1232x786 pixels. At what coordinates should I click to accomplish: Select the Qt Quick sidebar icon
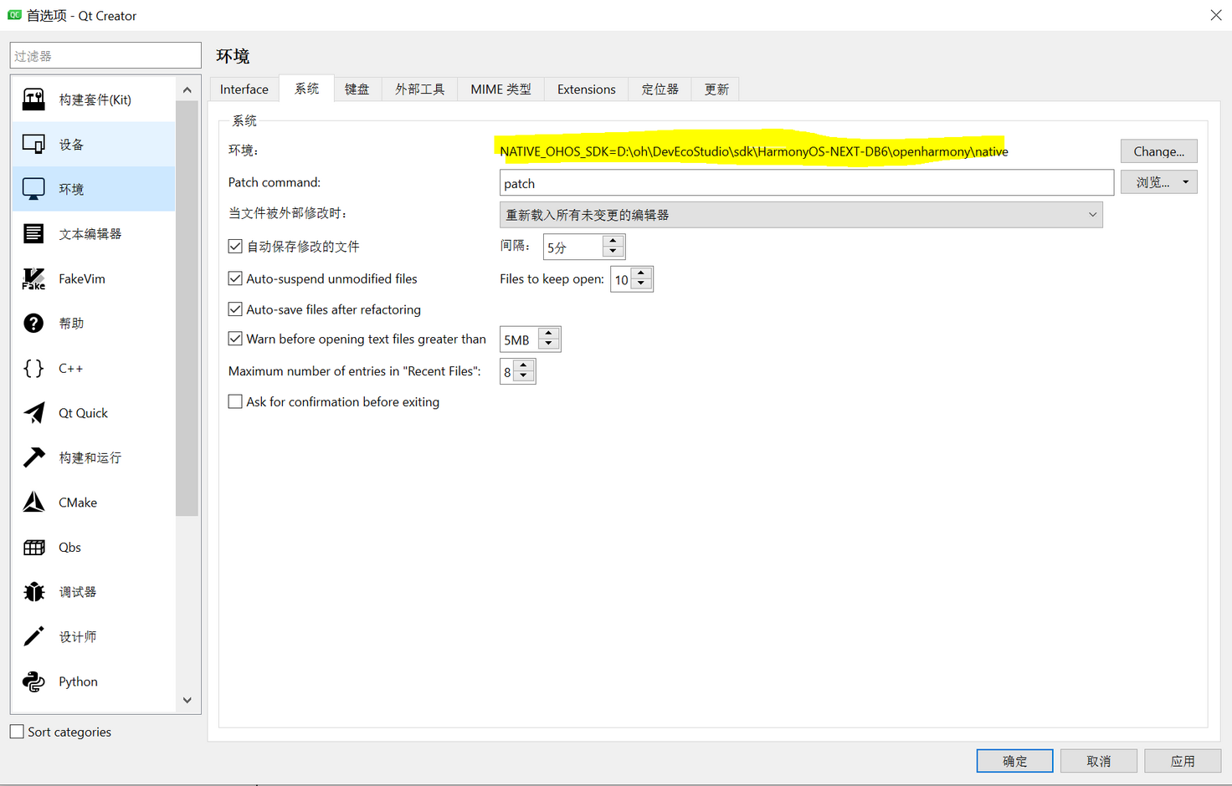33,412
